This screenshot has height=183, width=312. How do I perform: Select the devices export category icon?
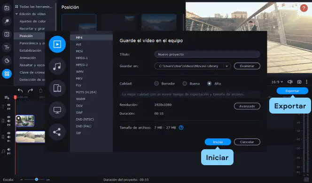pos(57,88)
